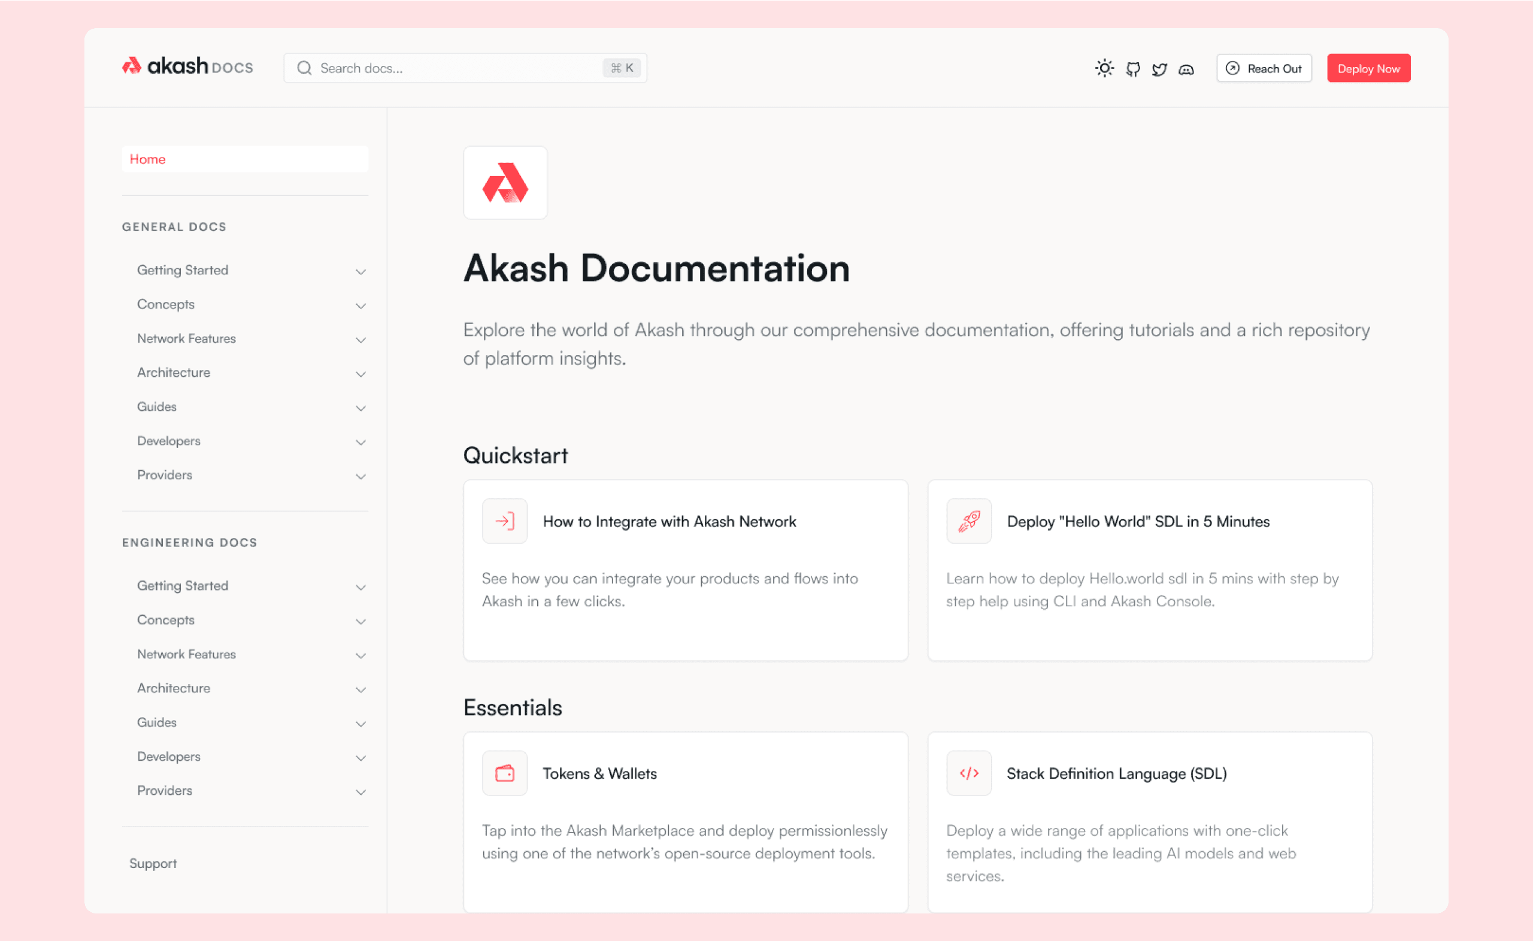This screenshot has width=1533, height=941.
Task: Click the Akash Docs logo in the header
Action: (x=187, y=66)
